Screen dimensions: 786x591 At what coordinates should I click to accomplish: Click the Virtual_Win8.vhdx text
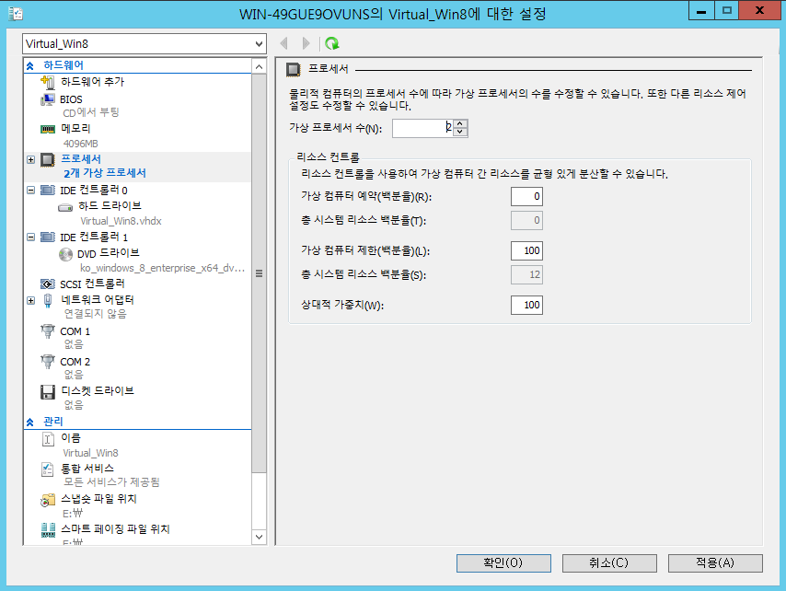[121, 221]
